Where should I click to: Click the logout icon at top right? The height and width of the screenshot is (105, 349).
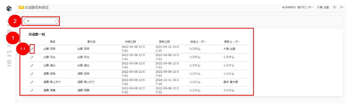pos(341,7)
